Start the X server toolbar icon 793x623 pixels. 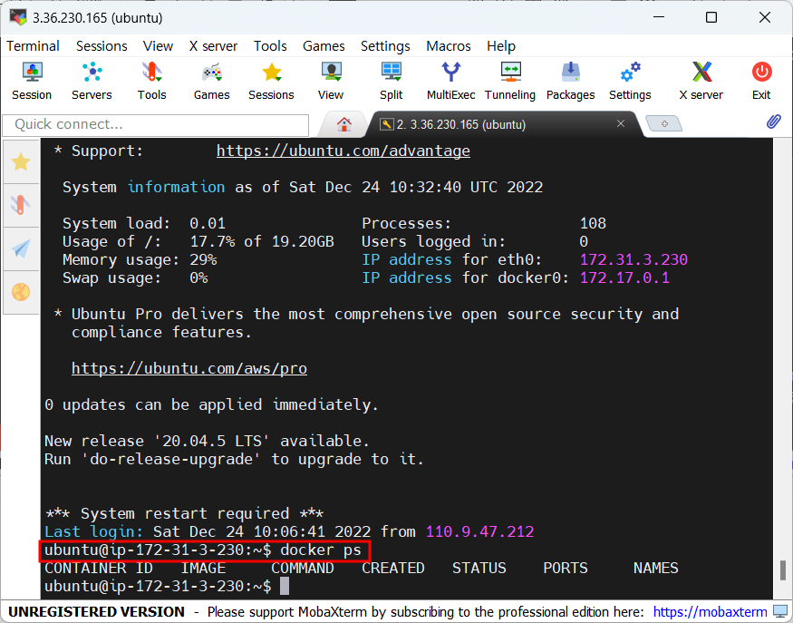(701, 81)
